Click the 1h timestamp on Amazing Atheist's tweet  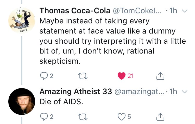173,92
